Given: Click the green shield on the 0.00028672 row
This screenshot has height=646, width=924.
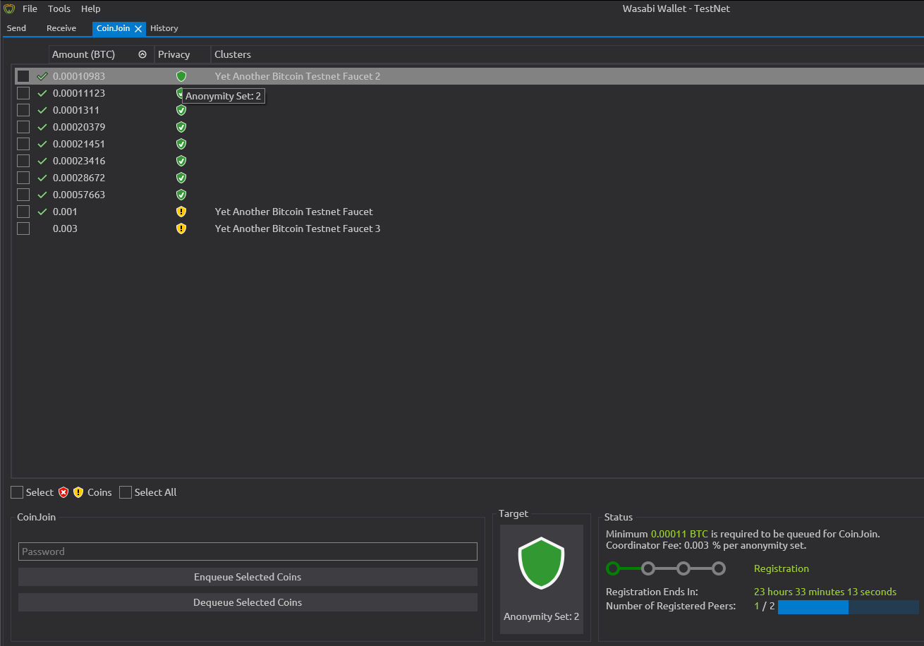Looking at the screenshot, I should 181,178.
